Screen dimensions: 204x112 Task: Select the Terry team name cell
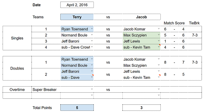click(x=77, y=17)
